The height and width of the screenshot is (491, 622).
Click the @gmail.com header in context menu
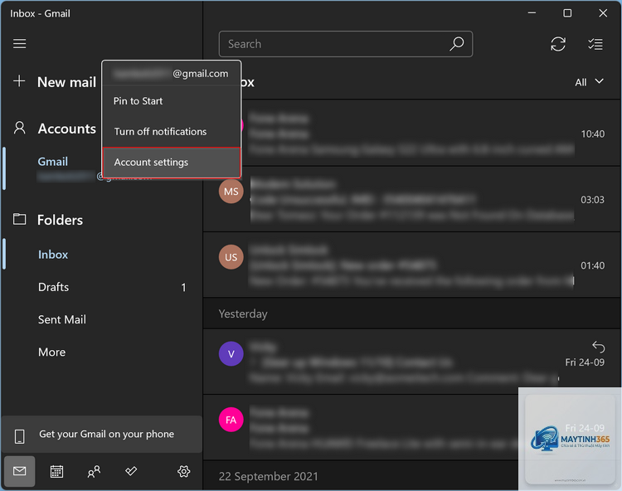tap(172, 74)
